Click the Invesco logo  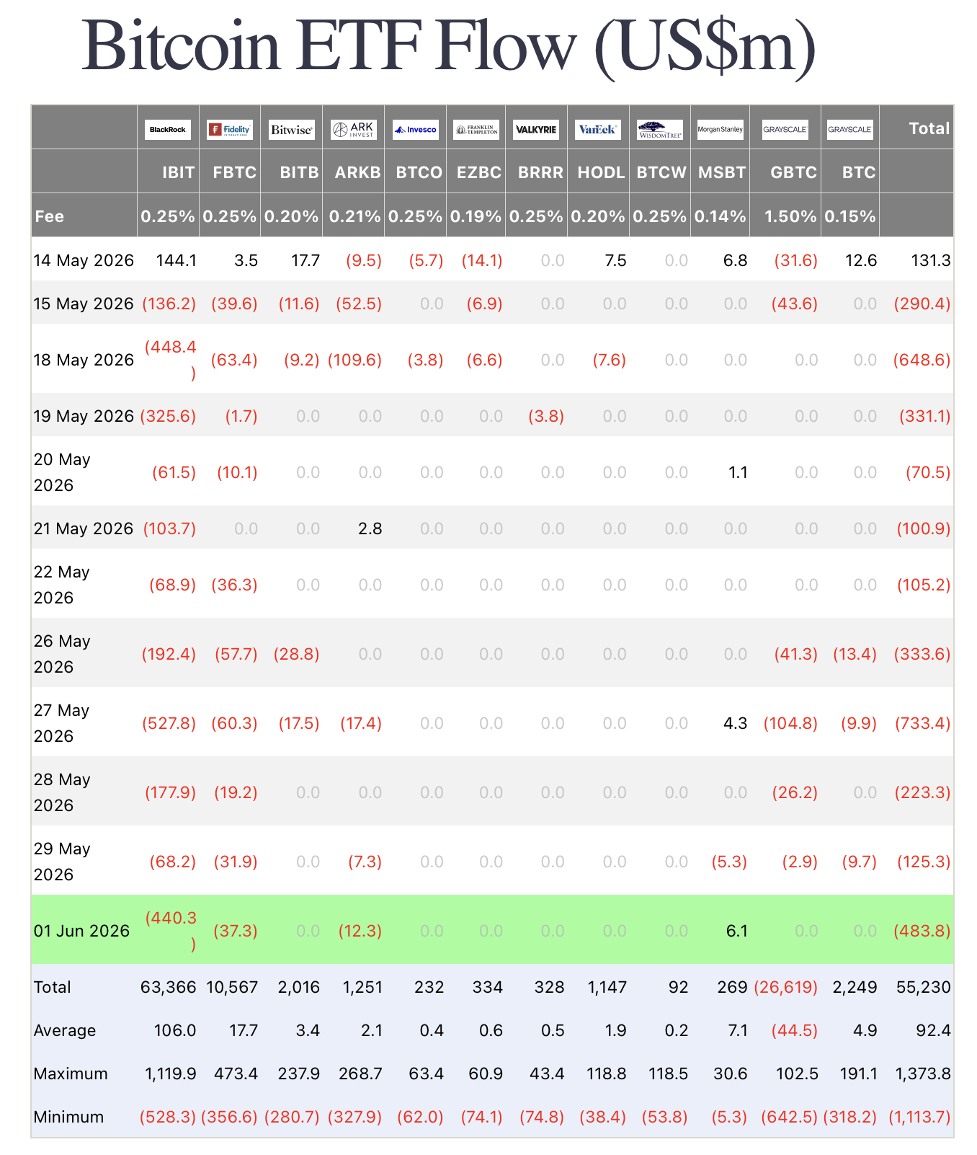pyautogui.click(x=415, y=130)
